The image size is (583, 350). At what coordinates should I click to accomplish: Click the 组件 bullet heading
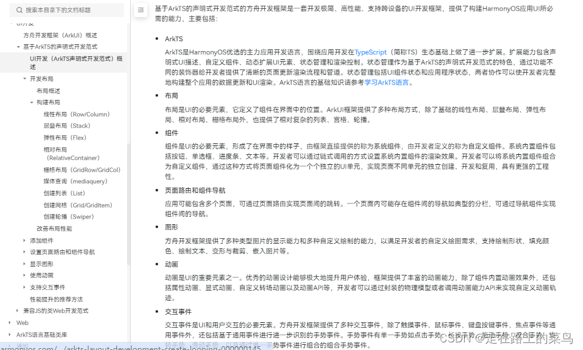171,133
